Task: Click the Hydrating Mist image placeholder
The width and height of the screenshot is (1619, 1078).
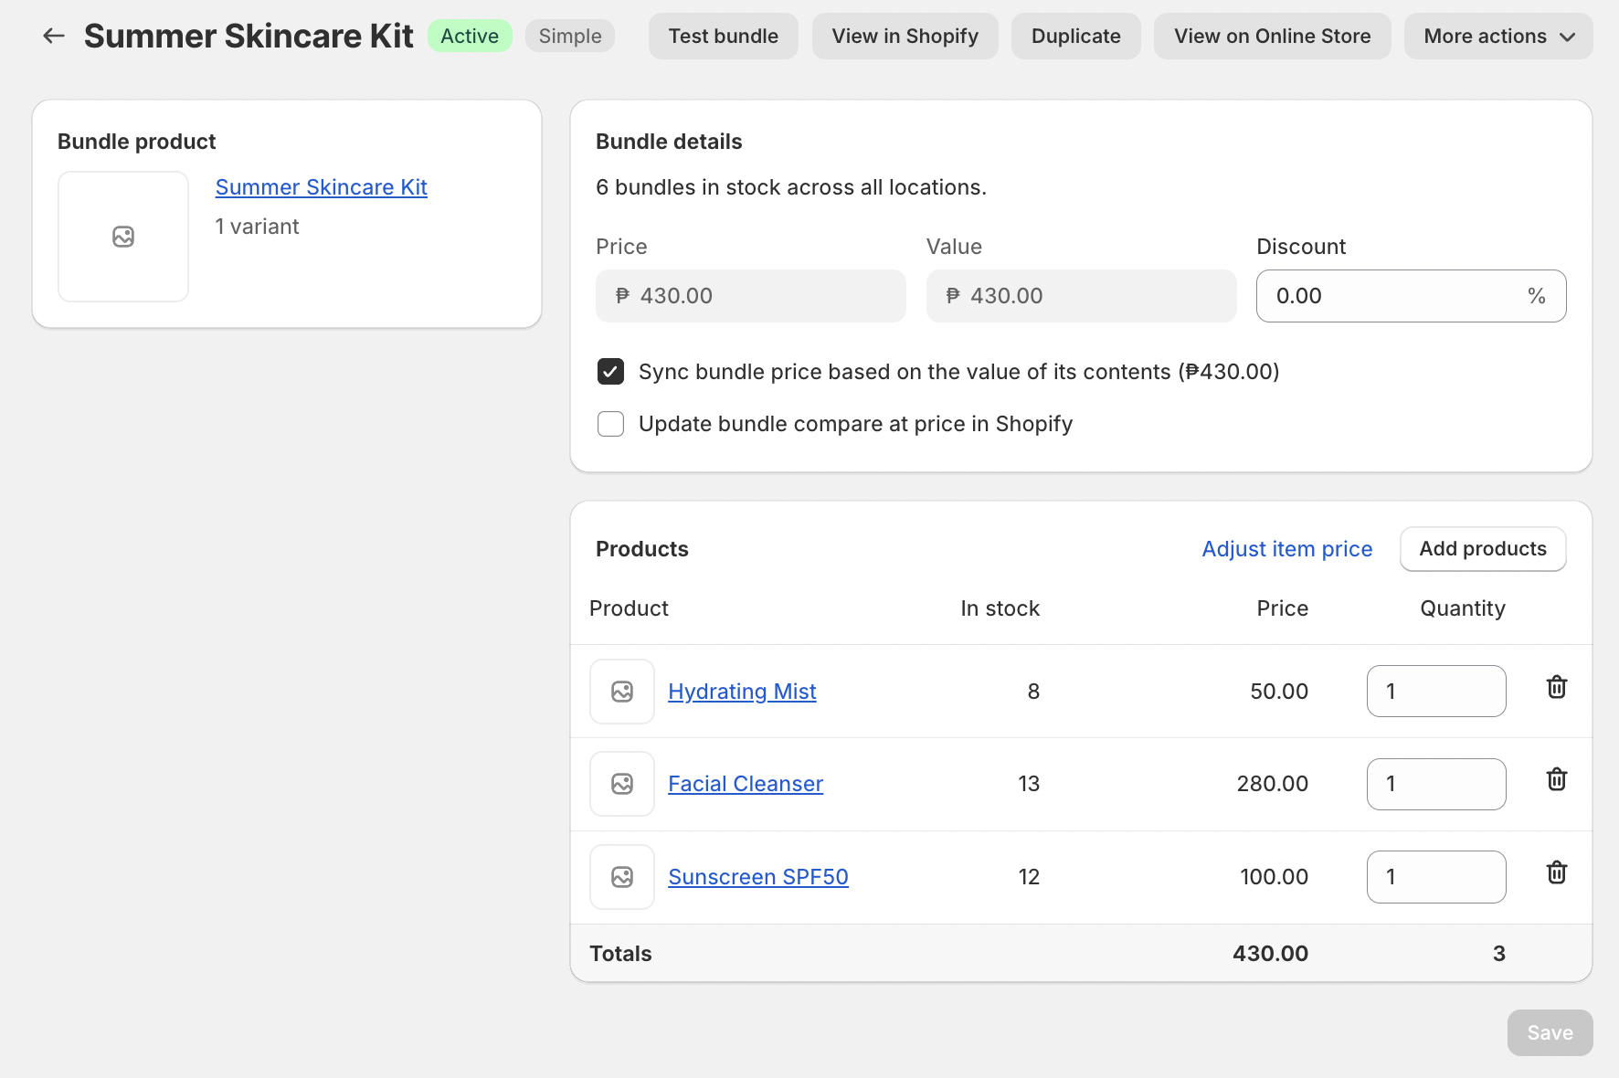Action: tap(622, 692)
